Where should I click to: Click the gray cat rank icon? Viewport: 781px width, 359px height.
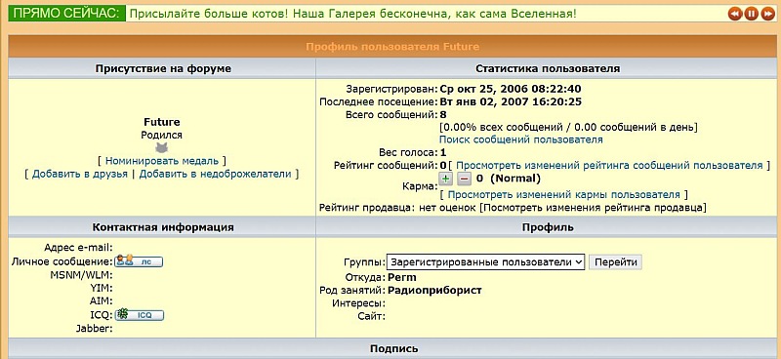(161, 148)
